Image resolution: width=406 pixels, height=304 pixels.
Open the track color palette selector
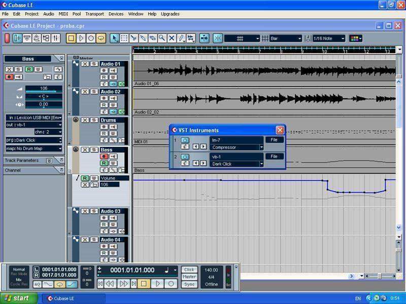[x=356, y=39]
